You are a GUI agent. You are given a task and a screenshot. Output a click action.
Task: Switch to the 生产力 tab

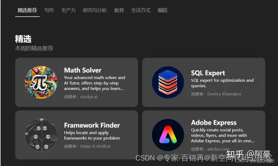68,10
